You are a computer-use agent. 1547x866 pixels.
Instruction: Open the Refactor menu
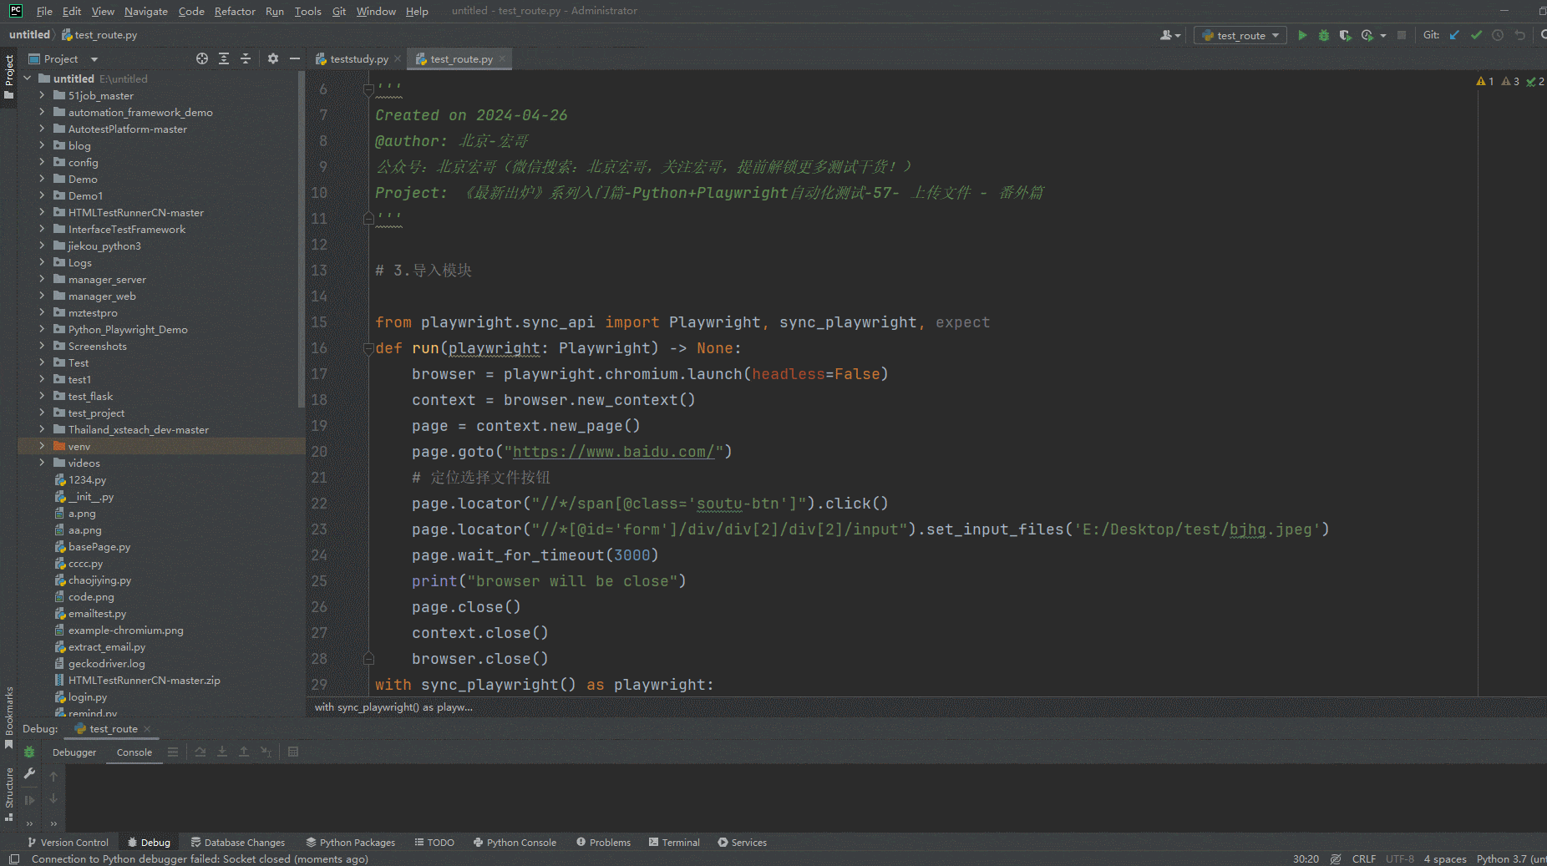point(235,11)
